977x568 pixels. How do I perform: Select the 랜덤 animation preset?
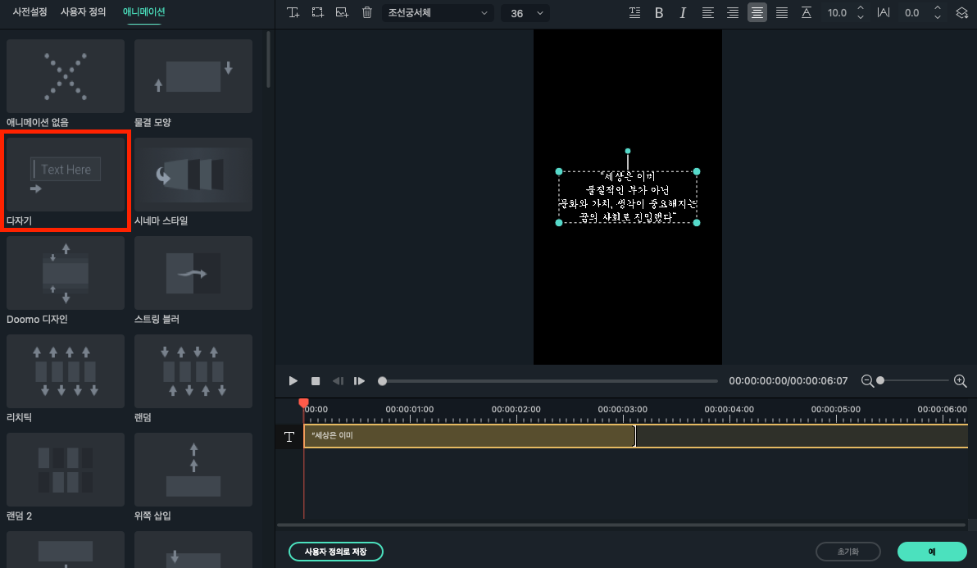[193, 371]
